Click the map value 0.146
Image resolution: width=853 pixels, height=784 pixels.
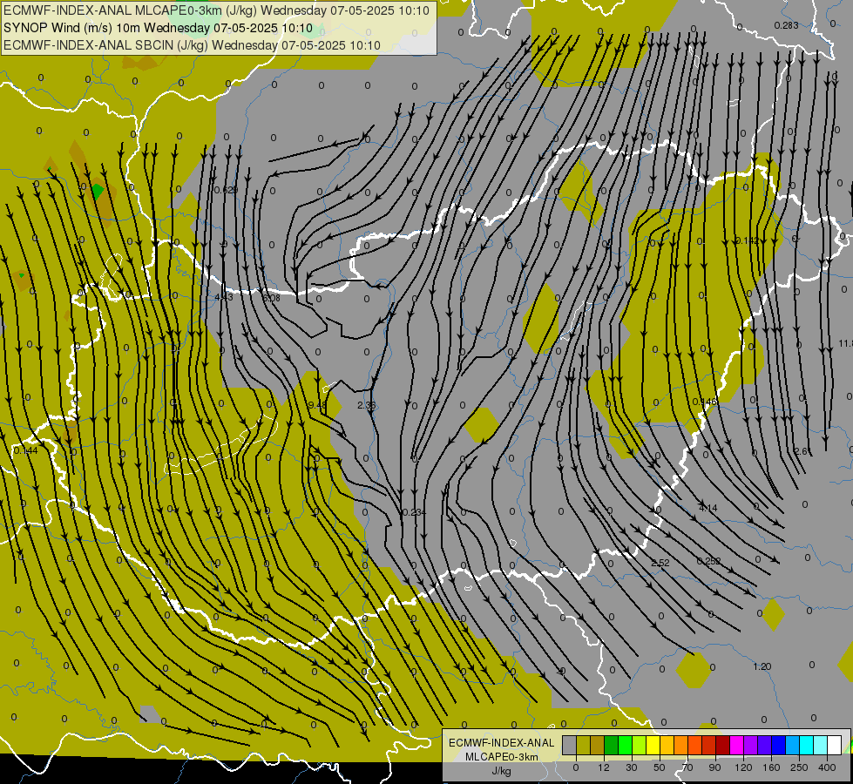point(705,402)
